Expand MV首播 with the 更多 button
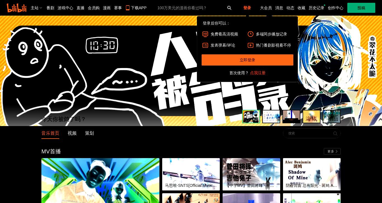The image size is (382, 203). 332,151
